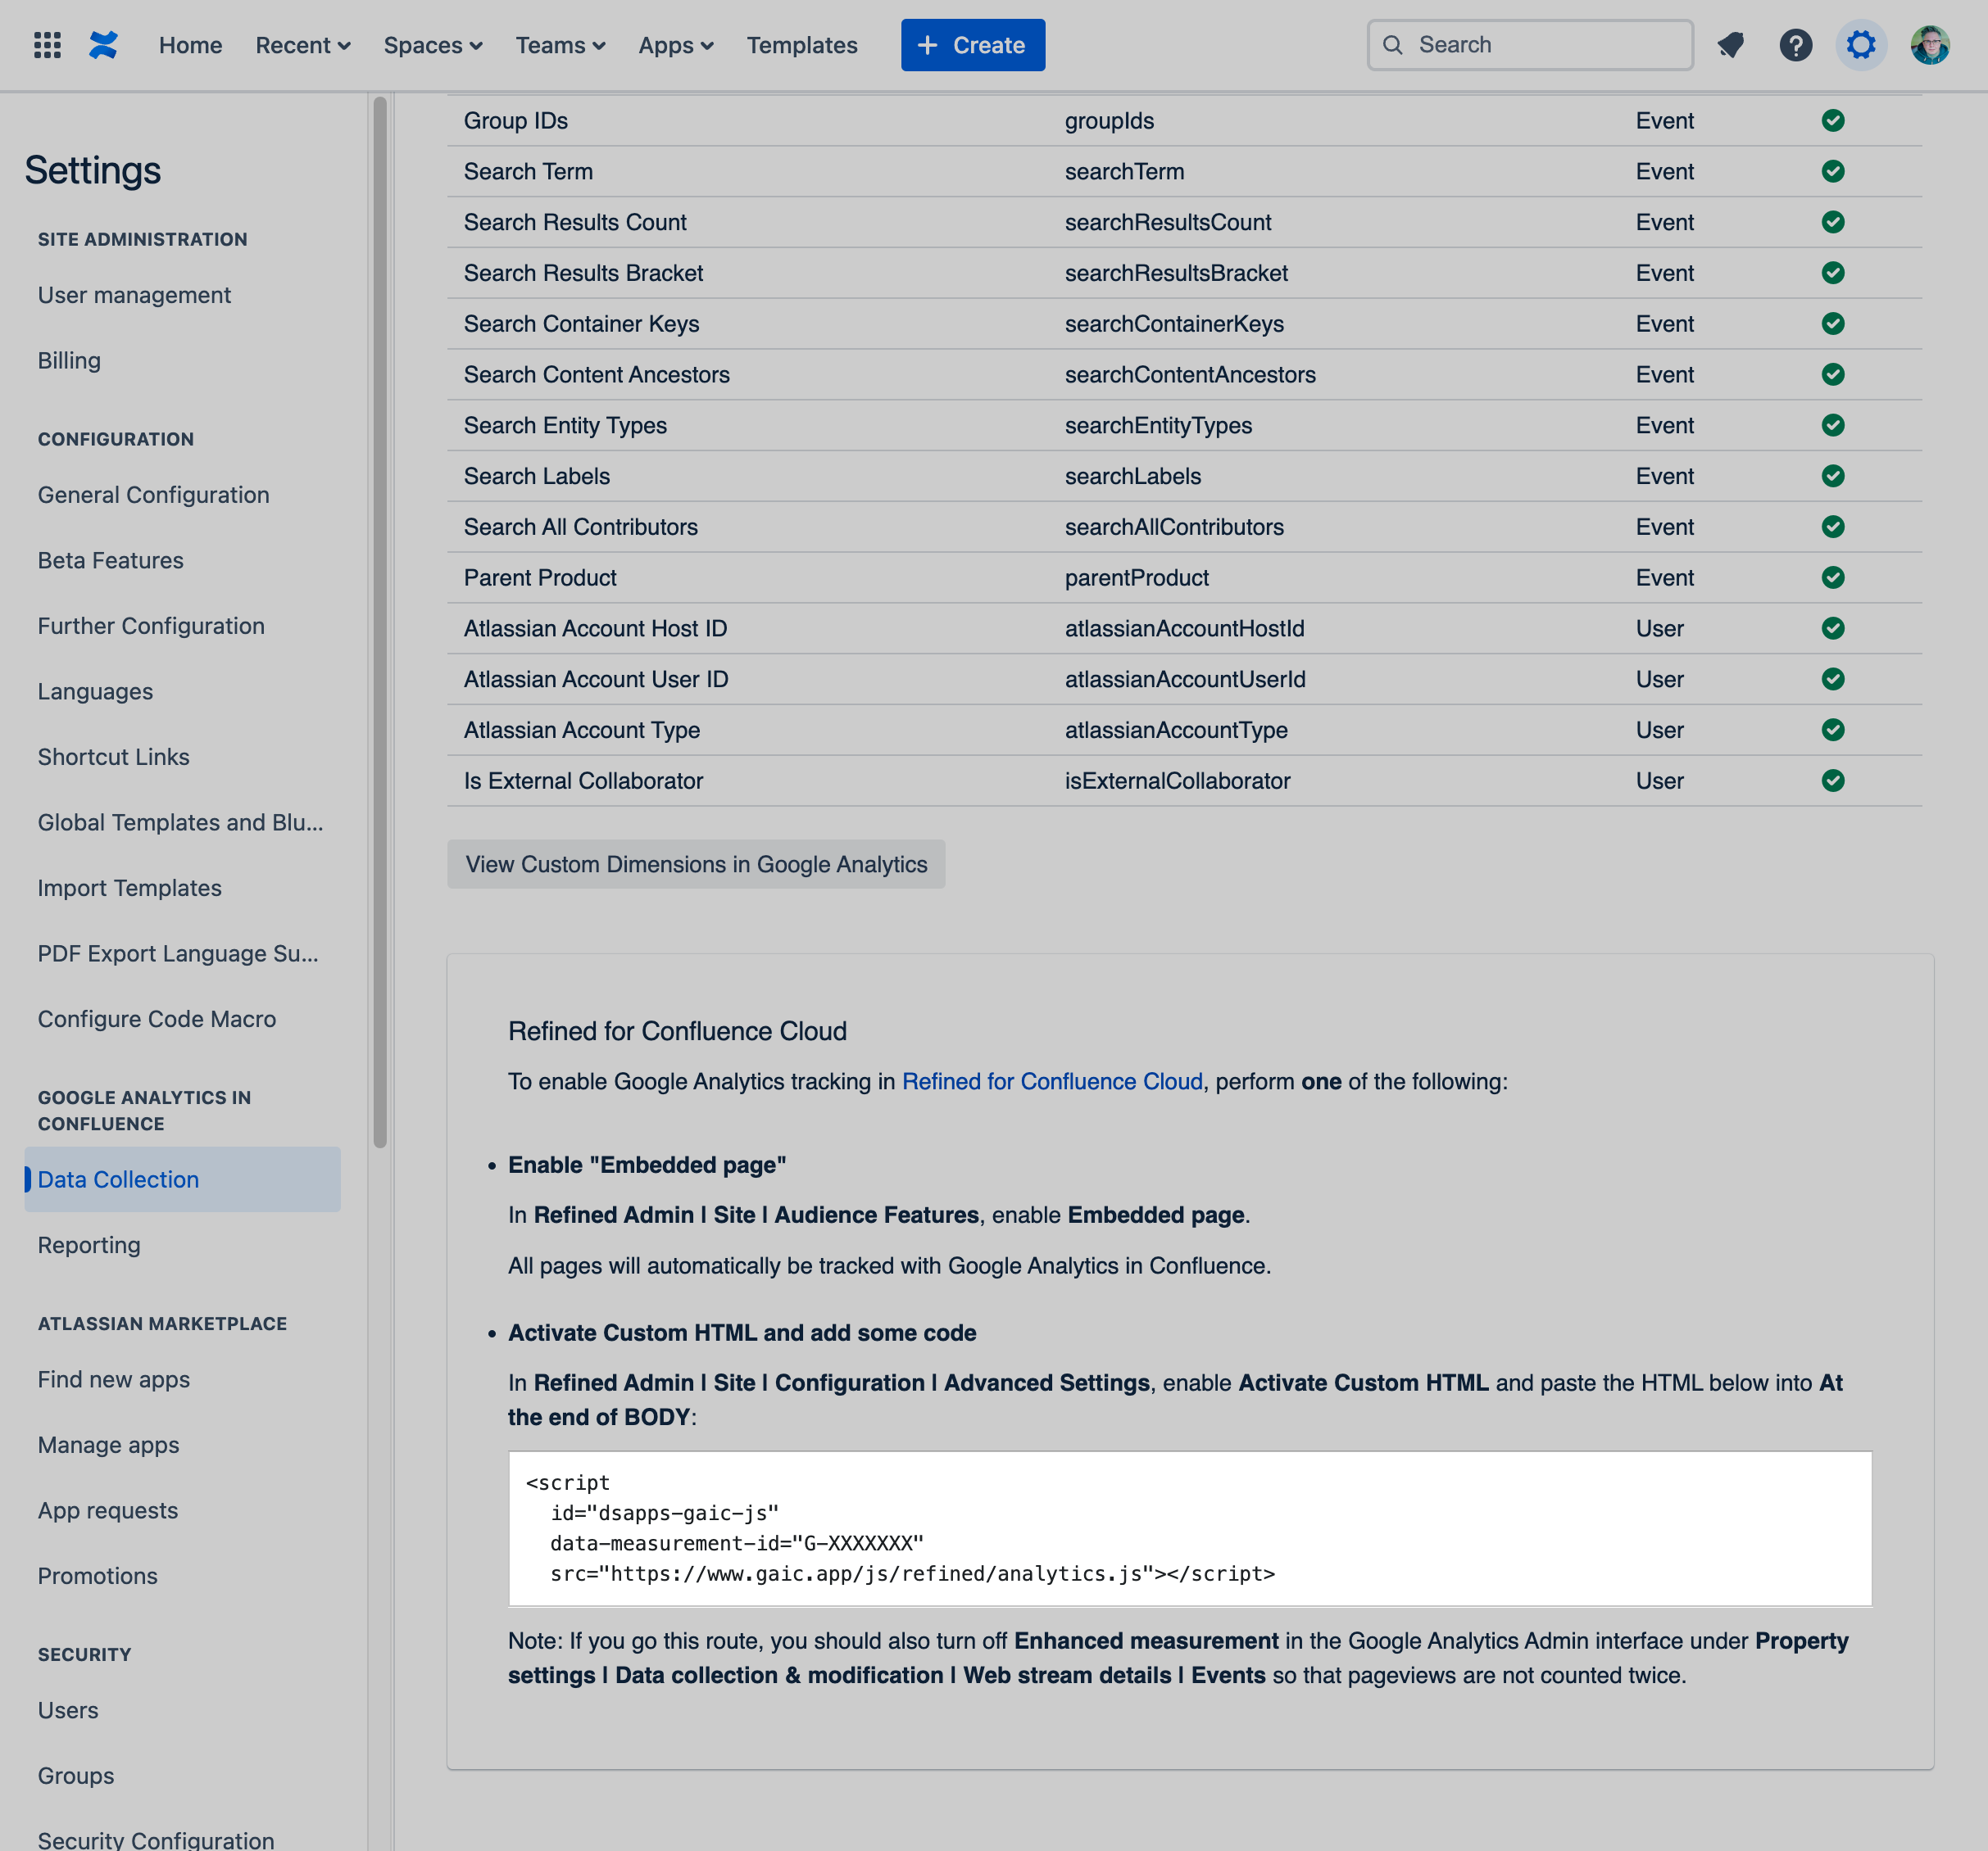Open the Apps menu
The height and width of the screenshot is (1851, 1988).
point(674,45)
